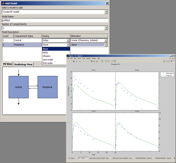Viewport: 176px width, 163px height.
Task: Switch to the SimBiology View tab
Action: pyautogui.click(x=23, y=64)
